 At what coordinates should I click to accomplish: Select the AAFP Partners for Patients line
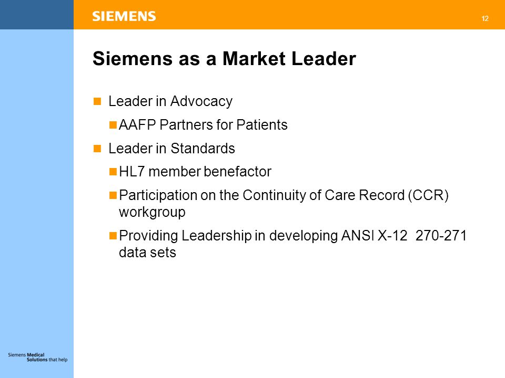pos(203,125)
